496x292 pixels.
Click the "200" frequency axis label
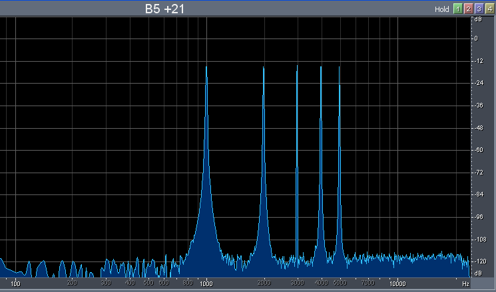point(72,283)
